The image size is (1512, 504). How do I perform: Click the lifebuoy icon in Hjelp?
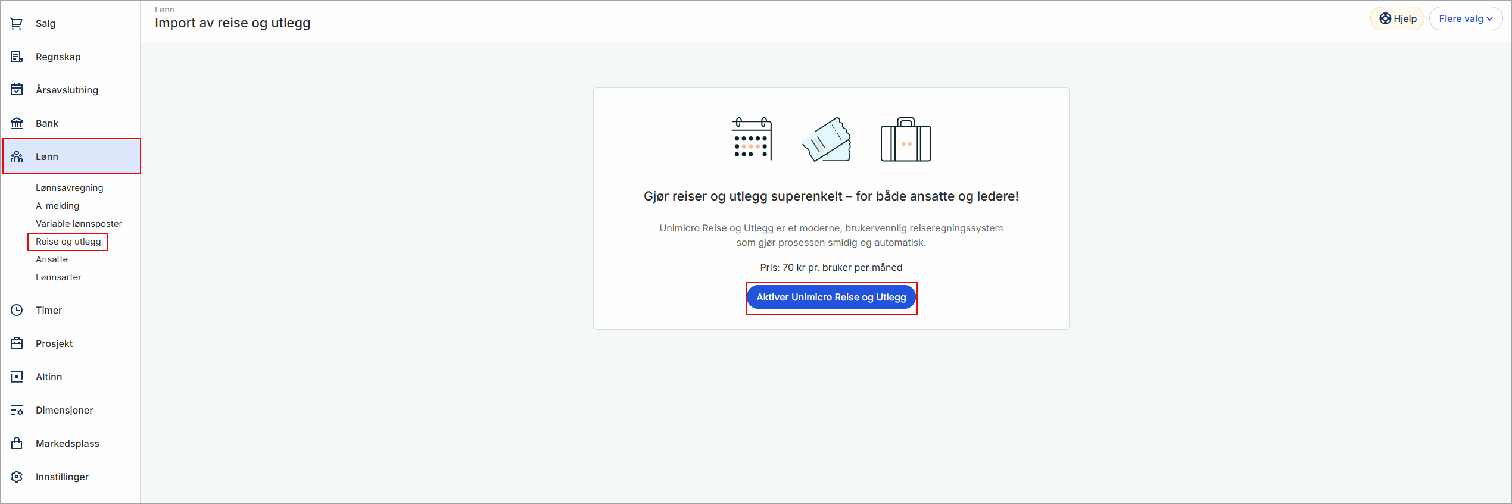(x=1385, y=18)
